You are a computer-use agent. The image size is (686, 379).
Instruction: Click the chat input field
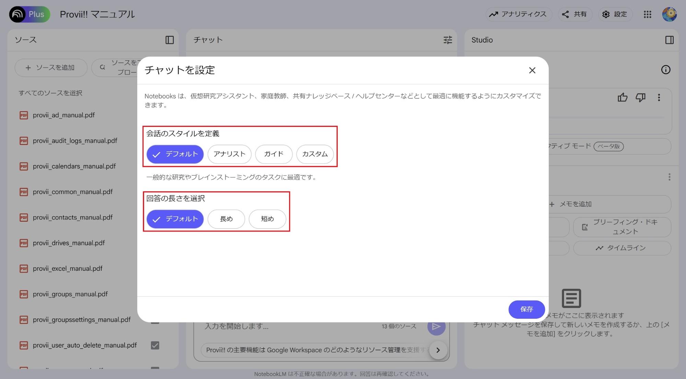[288, 326]
